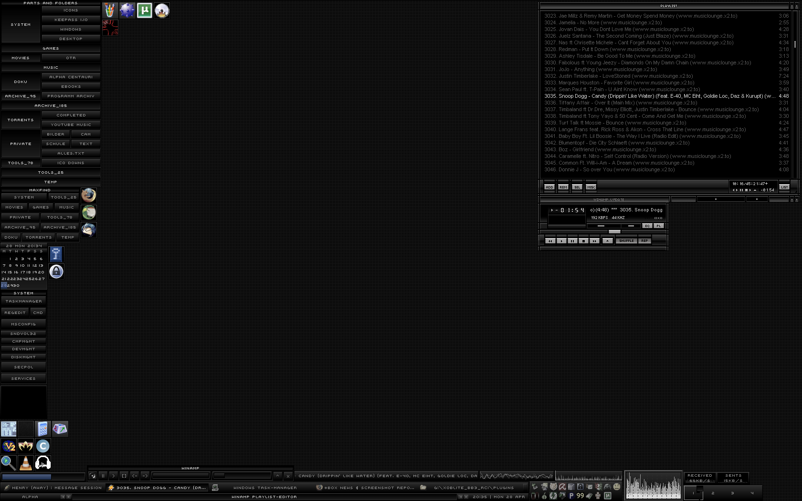802x501 pixels.
Task: Open the Services shortcut
Action: [23, 378]
